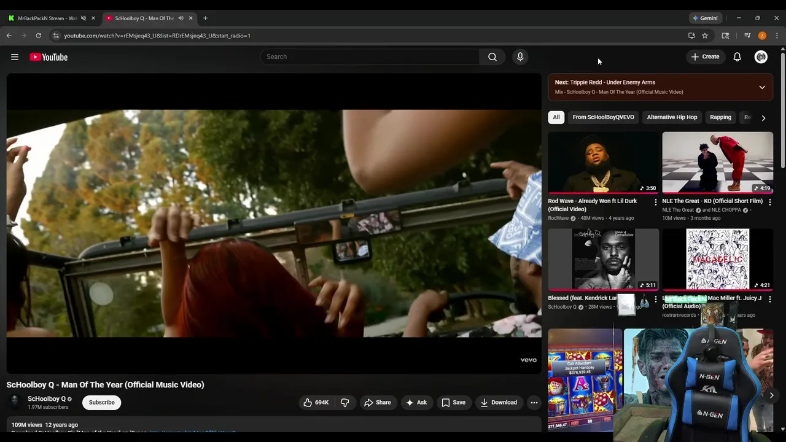Select Alternative Hip Hop filter chip

click(672, 117)
